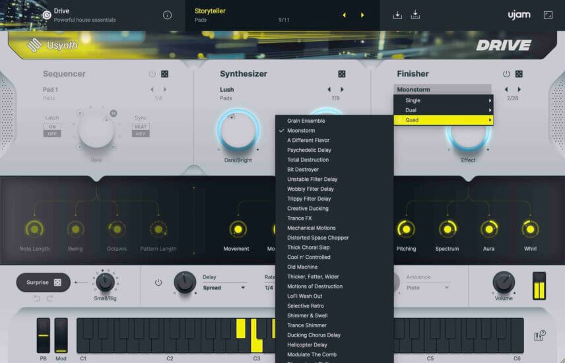Choose Bit Destroyer preset
This screenshot has width=565, height=363.
tap(335, 170)
